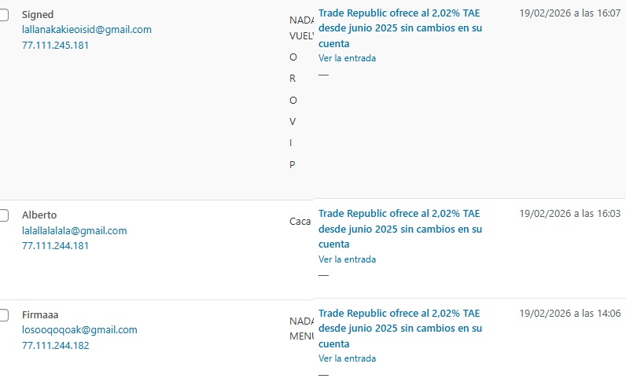This screenshot has height=382, width=626.
Task: Open Trade Republic post title in Alberto's row
Action: point(400,229)
